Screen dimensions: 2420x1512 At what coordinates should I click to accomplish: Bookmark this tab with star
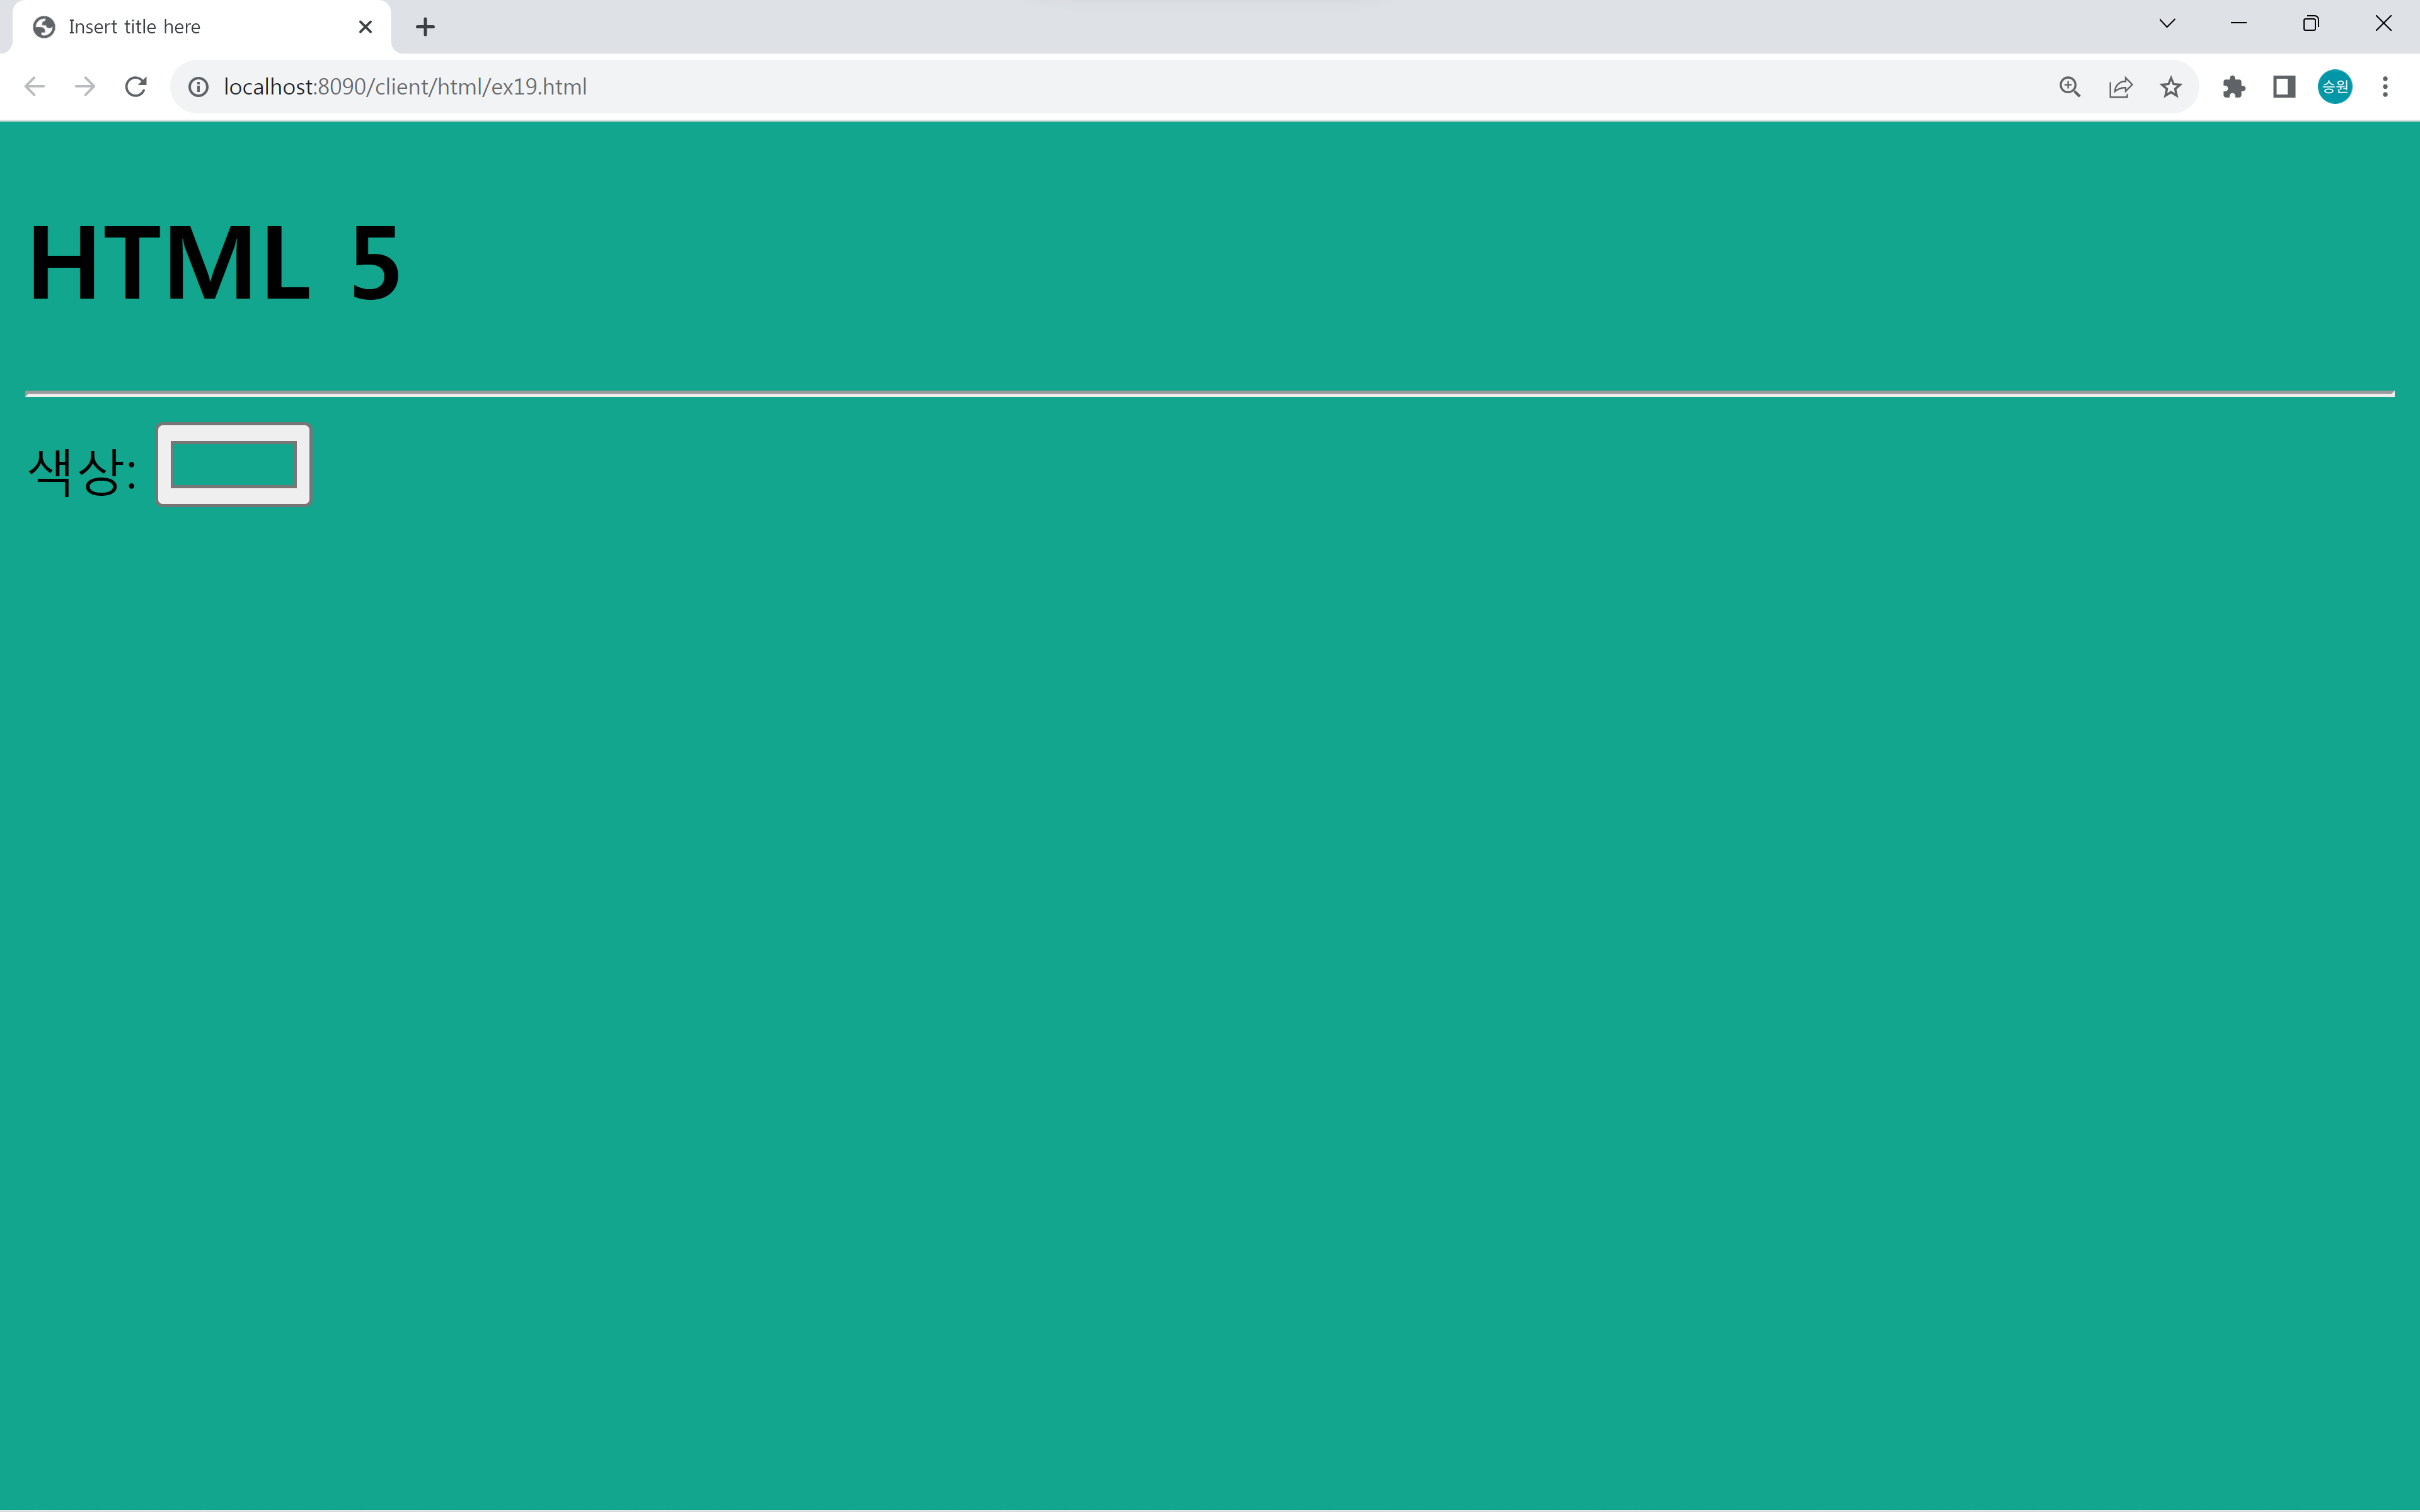point(2170,87)
